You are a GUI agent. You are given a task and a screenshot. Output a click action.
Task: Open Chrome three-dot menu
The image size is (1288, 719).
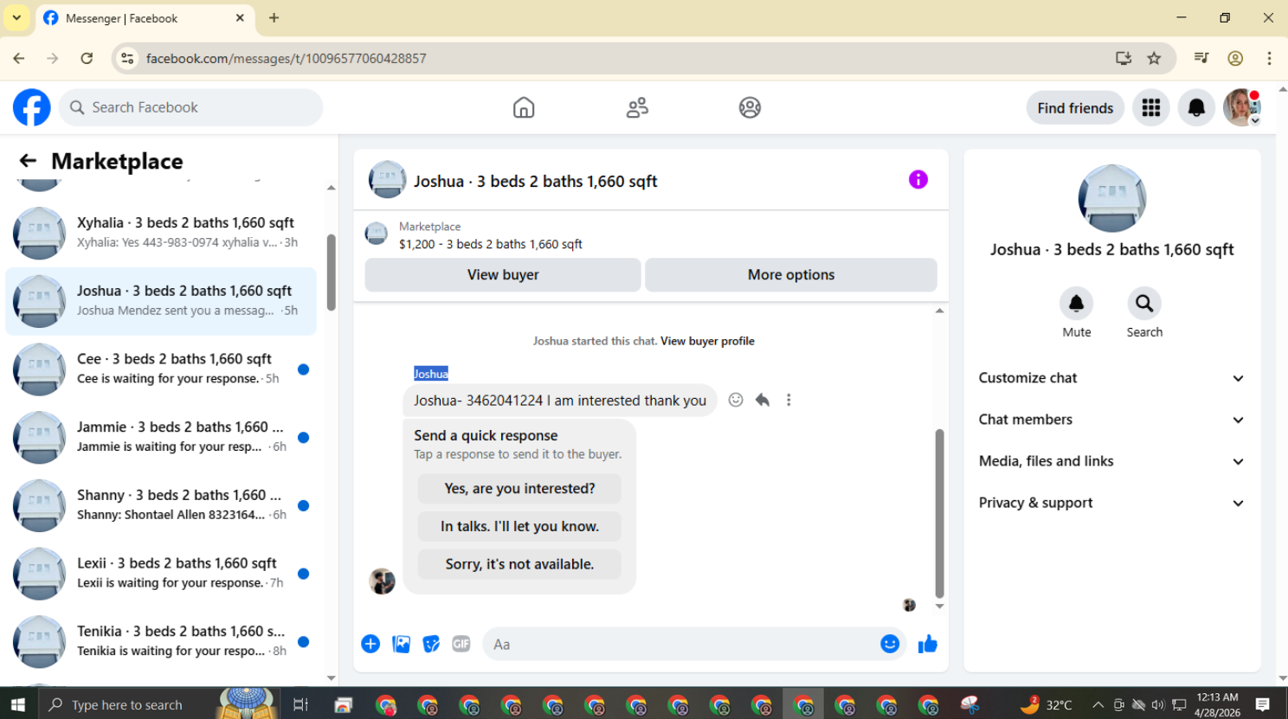click(x=1269, y=58)
